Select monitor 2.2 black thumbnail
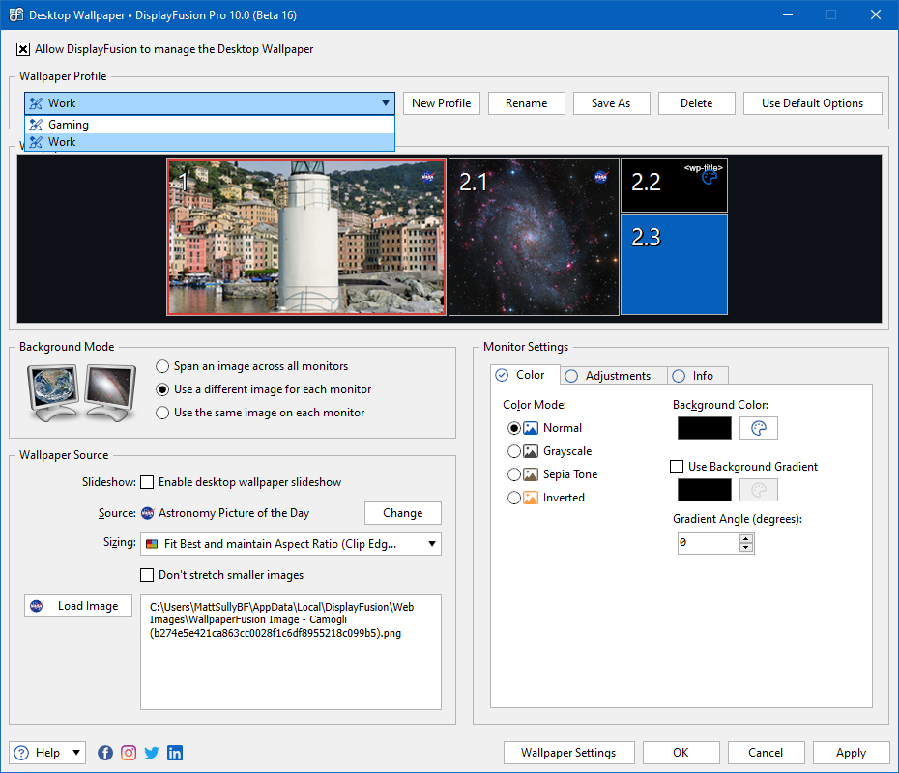Image resolution: width=899 pixels, height=773 pixels. click(x=675, y=186)
